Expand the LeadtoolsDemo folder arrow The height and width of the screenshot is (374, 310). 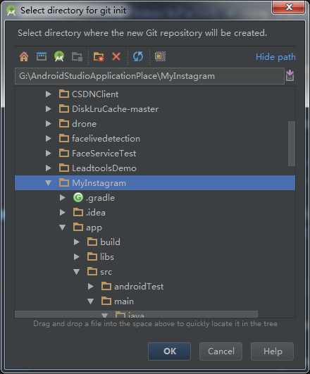49,168
